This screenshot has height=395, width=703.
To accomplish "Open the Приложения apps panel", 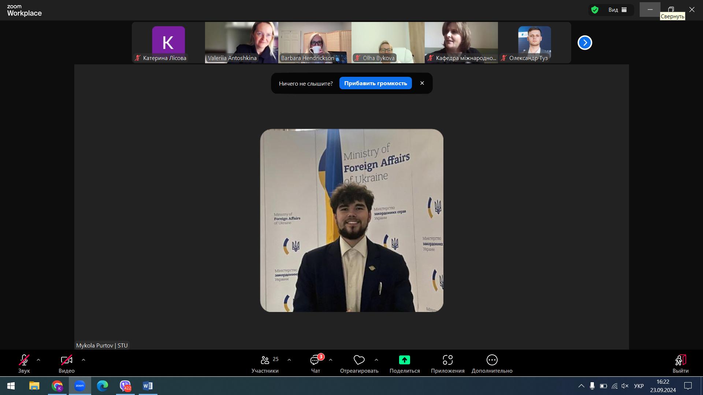I will (x=448, y=364).
